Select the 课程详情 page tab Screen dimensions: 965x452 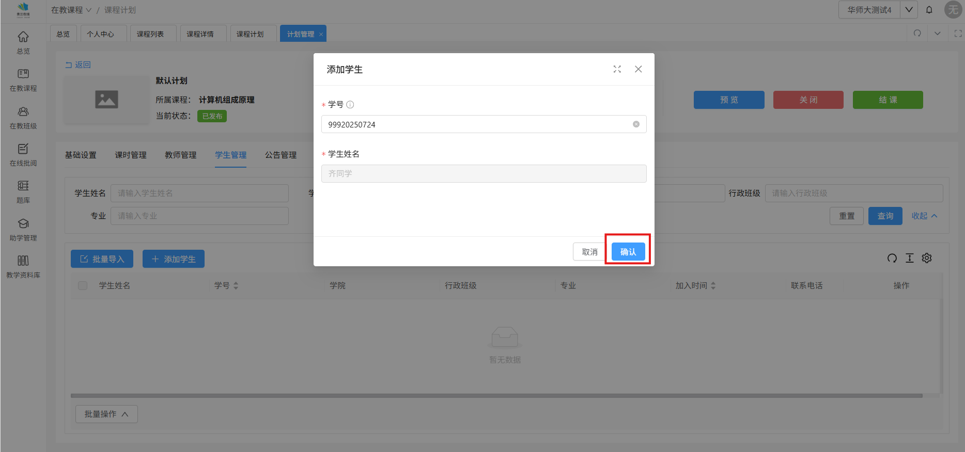(x=200, y=34)
